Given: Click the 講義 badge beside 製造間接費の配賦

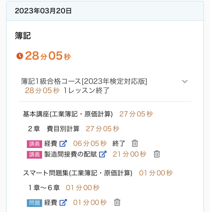Looking at the screenshot, I should point(34,154).
